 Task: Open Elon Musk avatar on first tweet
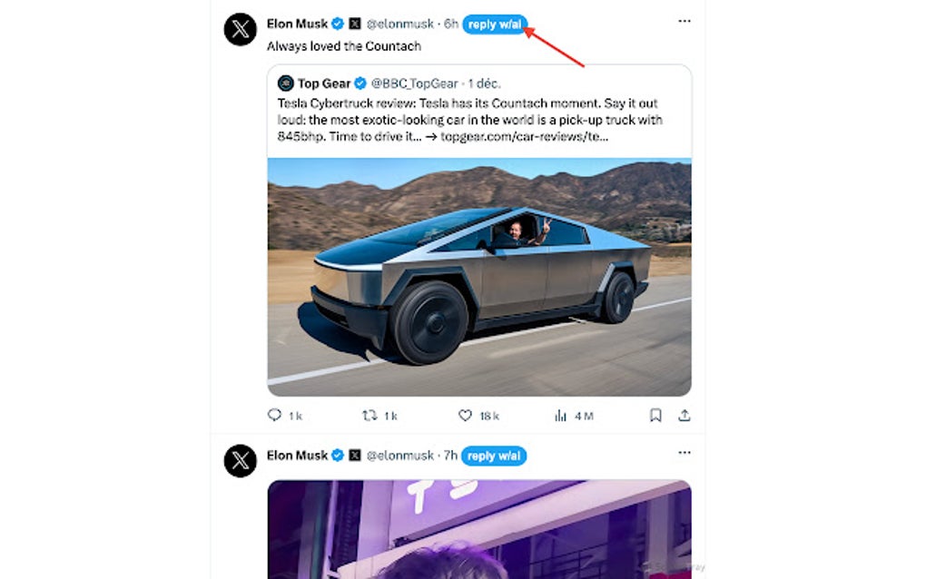(x=241, y=30)
